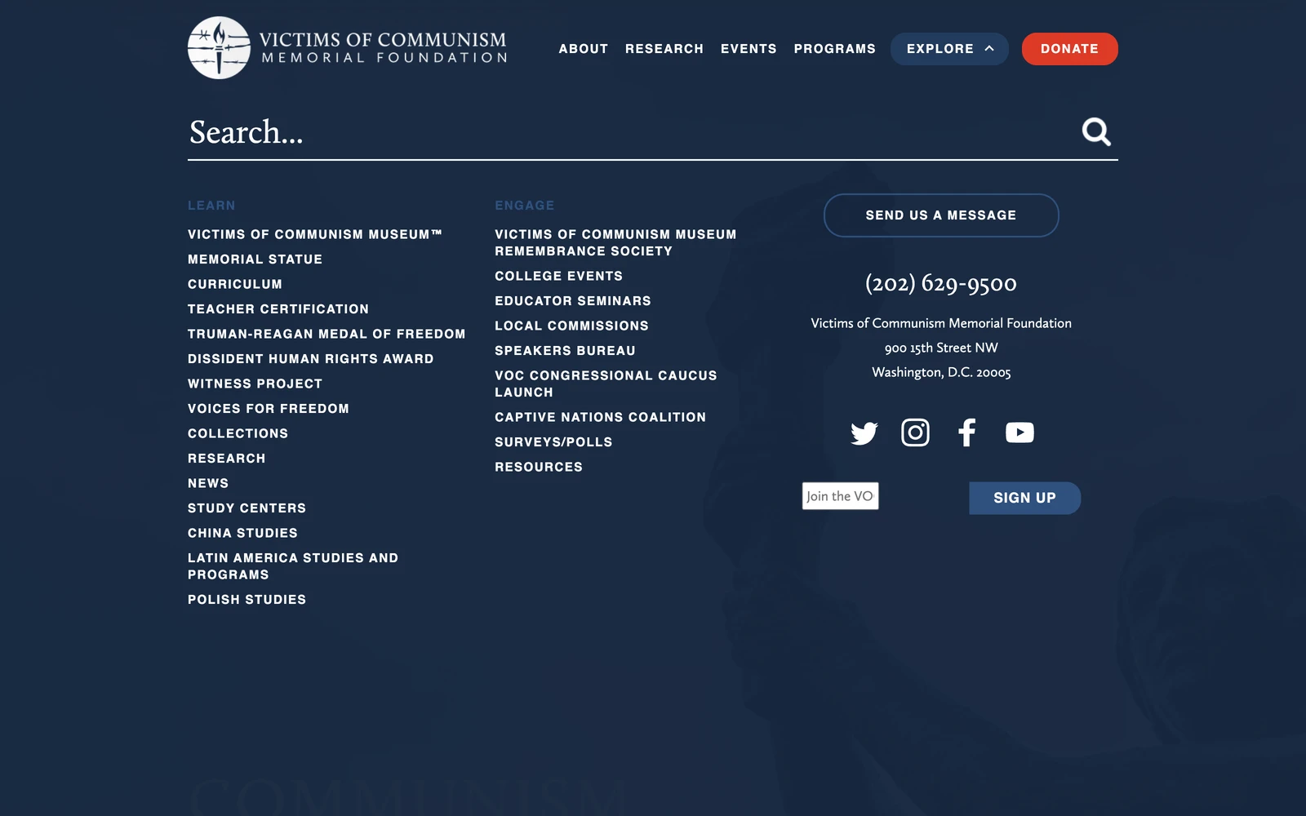Open Surveys/Polls link
Viewport: 1306px width, 816px height.
pyautogui.click(x=553, y=442)
